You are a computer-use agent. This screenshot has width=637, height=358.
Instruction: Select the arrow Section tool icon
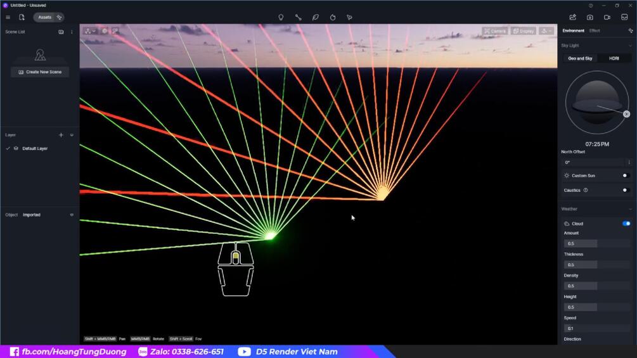(x=349, y=18)
